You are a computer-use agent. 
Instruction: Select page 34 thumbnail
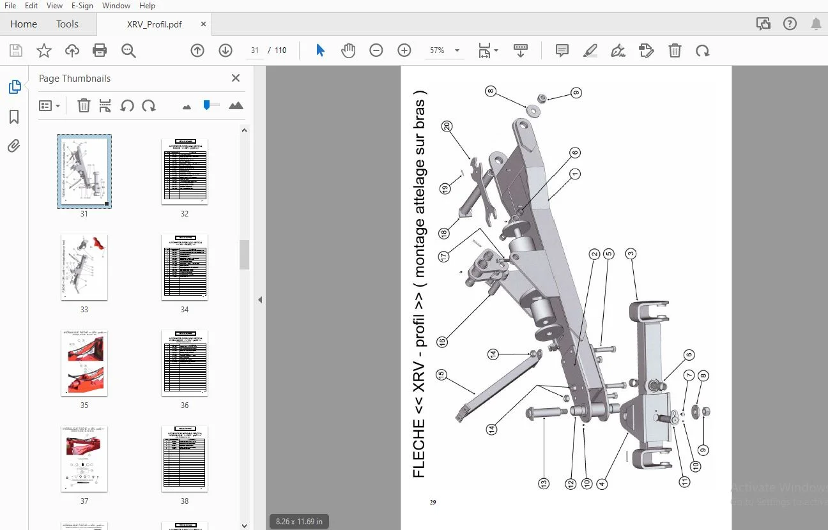point(185,267)
